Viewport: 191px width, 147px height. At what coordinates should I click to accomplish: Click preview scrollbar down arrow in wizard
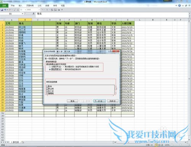point(116,93)
